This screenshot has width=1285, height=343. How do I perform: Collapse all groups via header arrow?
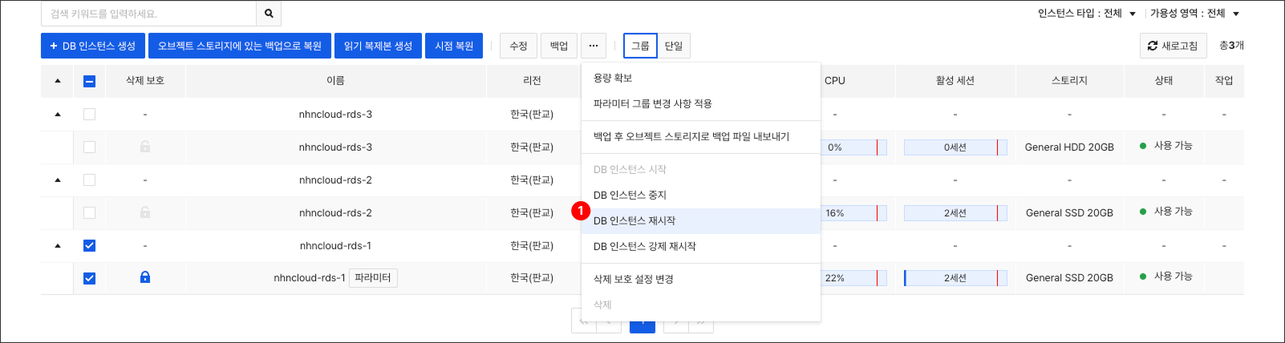coord(58,81)
